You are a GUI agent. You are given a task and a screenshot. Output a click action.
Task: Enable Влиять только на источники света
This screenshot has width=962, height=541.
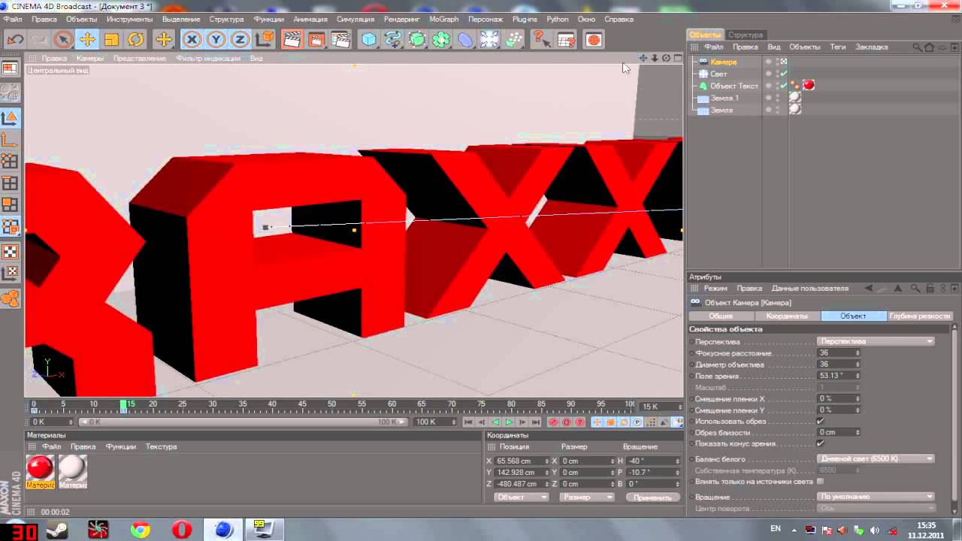[x=820, y=481]
